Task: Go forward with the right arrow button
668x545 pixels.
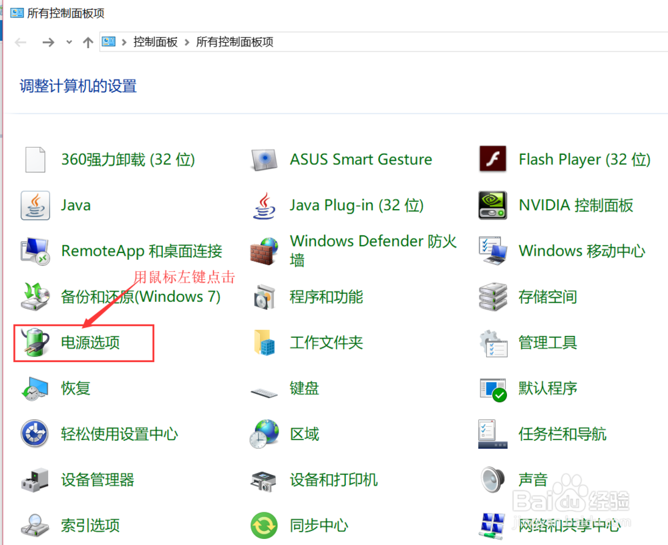Action: pyautogui.click(x=48, y=42)
